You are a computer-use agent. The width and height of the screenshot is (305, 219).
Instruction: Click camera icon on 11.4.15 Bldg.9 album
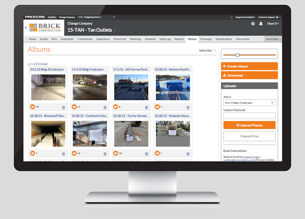pos(74,106)
